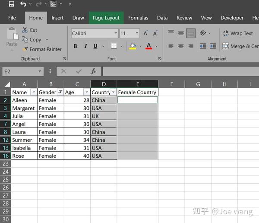Click the Female Country header cell

(137, 92)
